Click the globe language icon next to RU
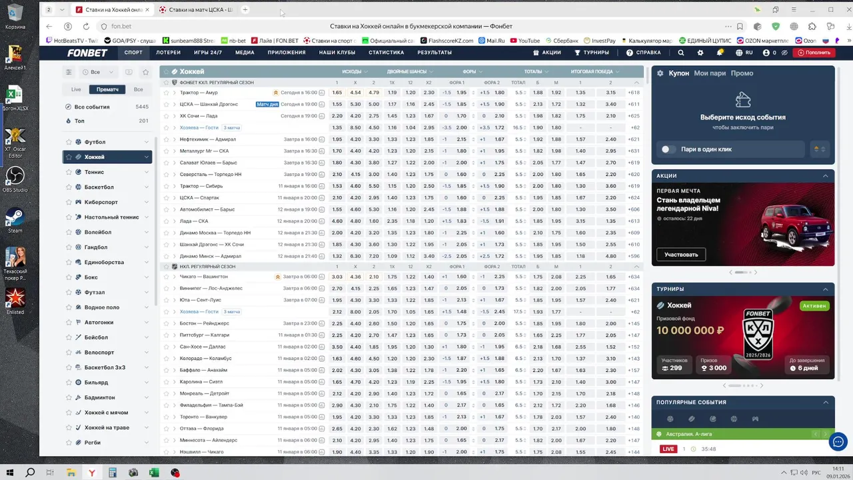 point(739,53)
